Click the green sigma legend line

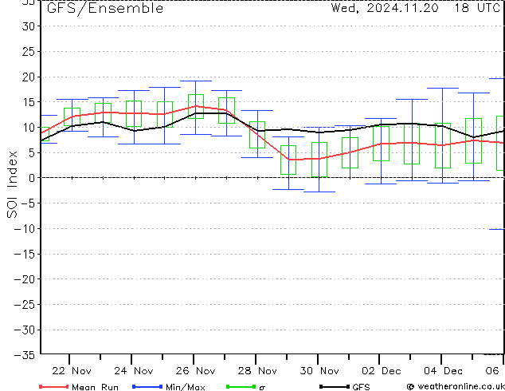coord(241,386)
